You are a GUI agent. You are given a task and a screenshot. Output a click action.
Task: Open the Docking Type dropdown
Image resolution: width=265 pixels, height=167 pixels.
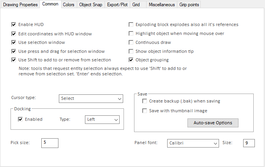coord(102,120)
